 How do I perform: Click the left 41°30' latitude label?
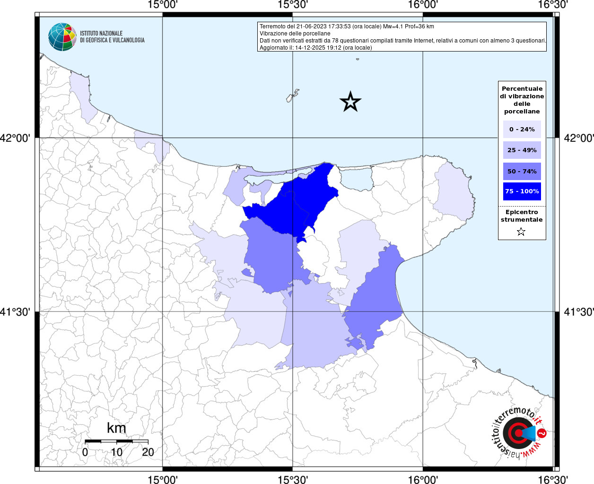tap(15, 312)
